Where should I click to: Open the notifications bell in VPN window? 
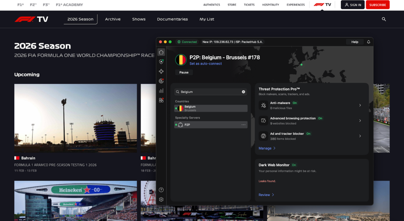[x=368, y=42]
